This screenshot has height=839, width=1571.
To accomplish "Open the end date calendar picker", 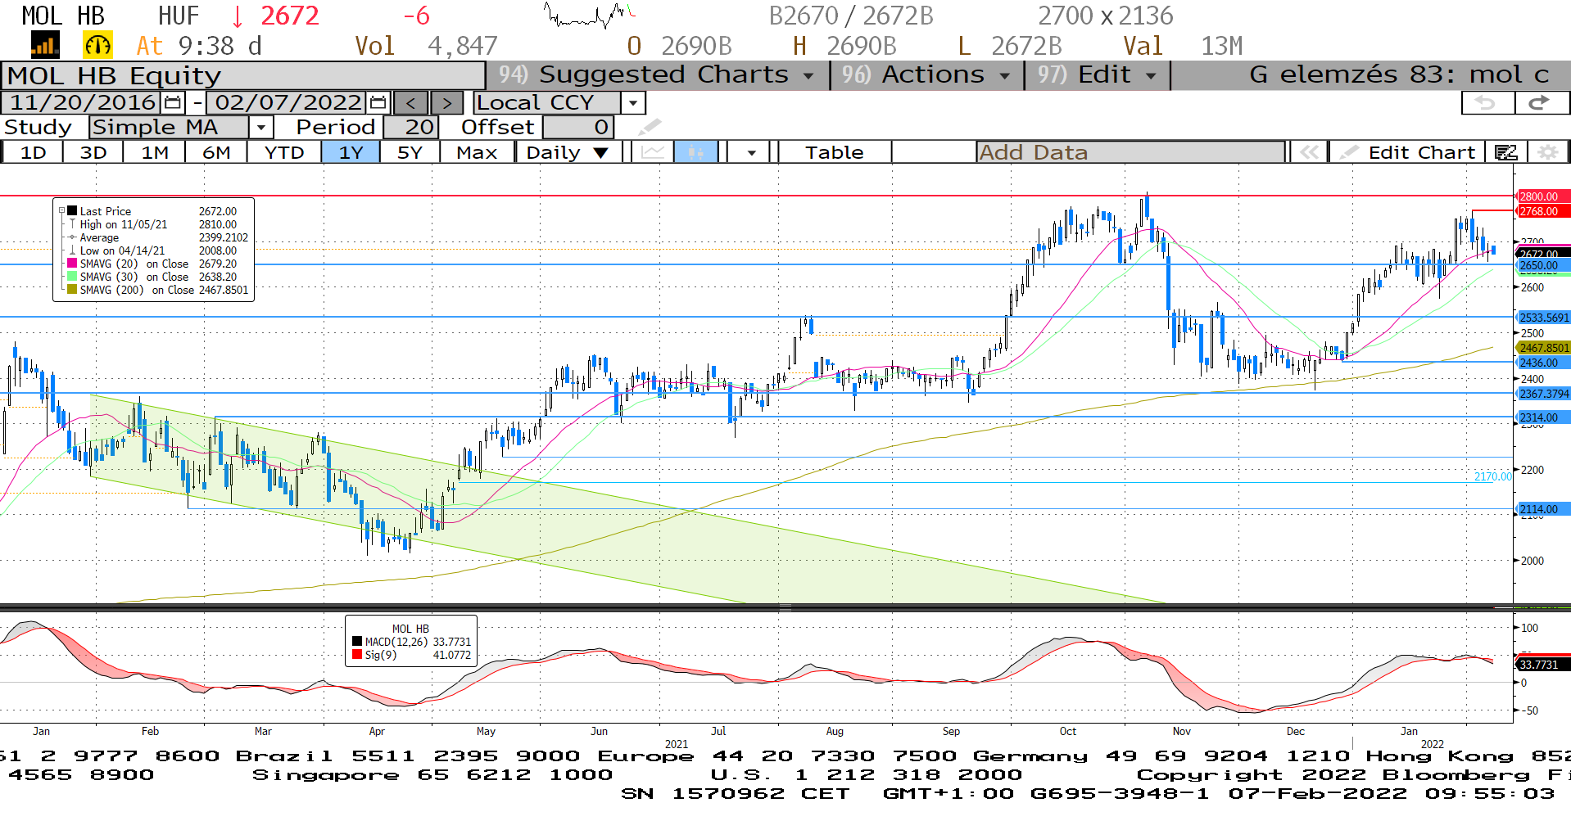I will pos(378,102).
